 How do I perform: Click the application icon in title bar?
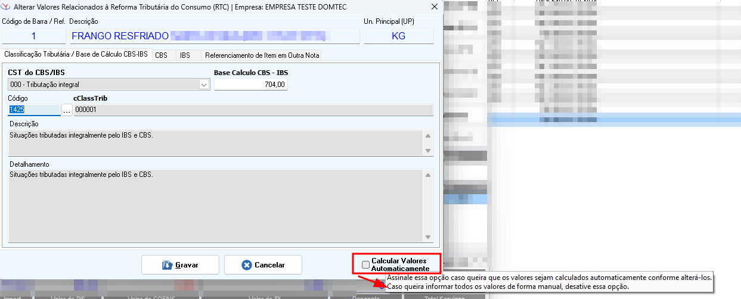6,7
